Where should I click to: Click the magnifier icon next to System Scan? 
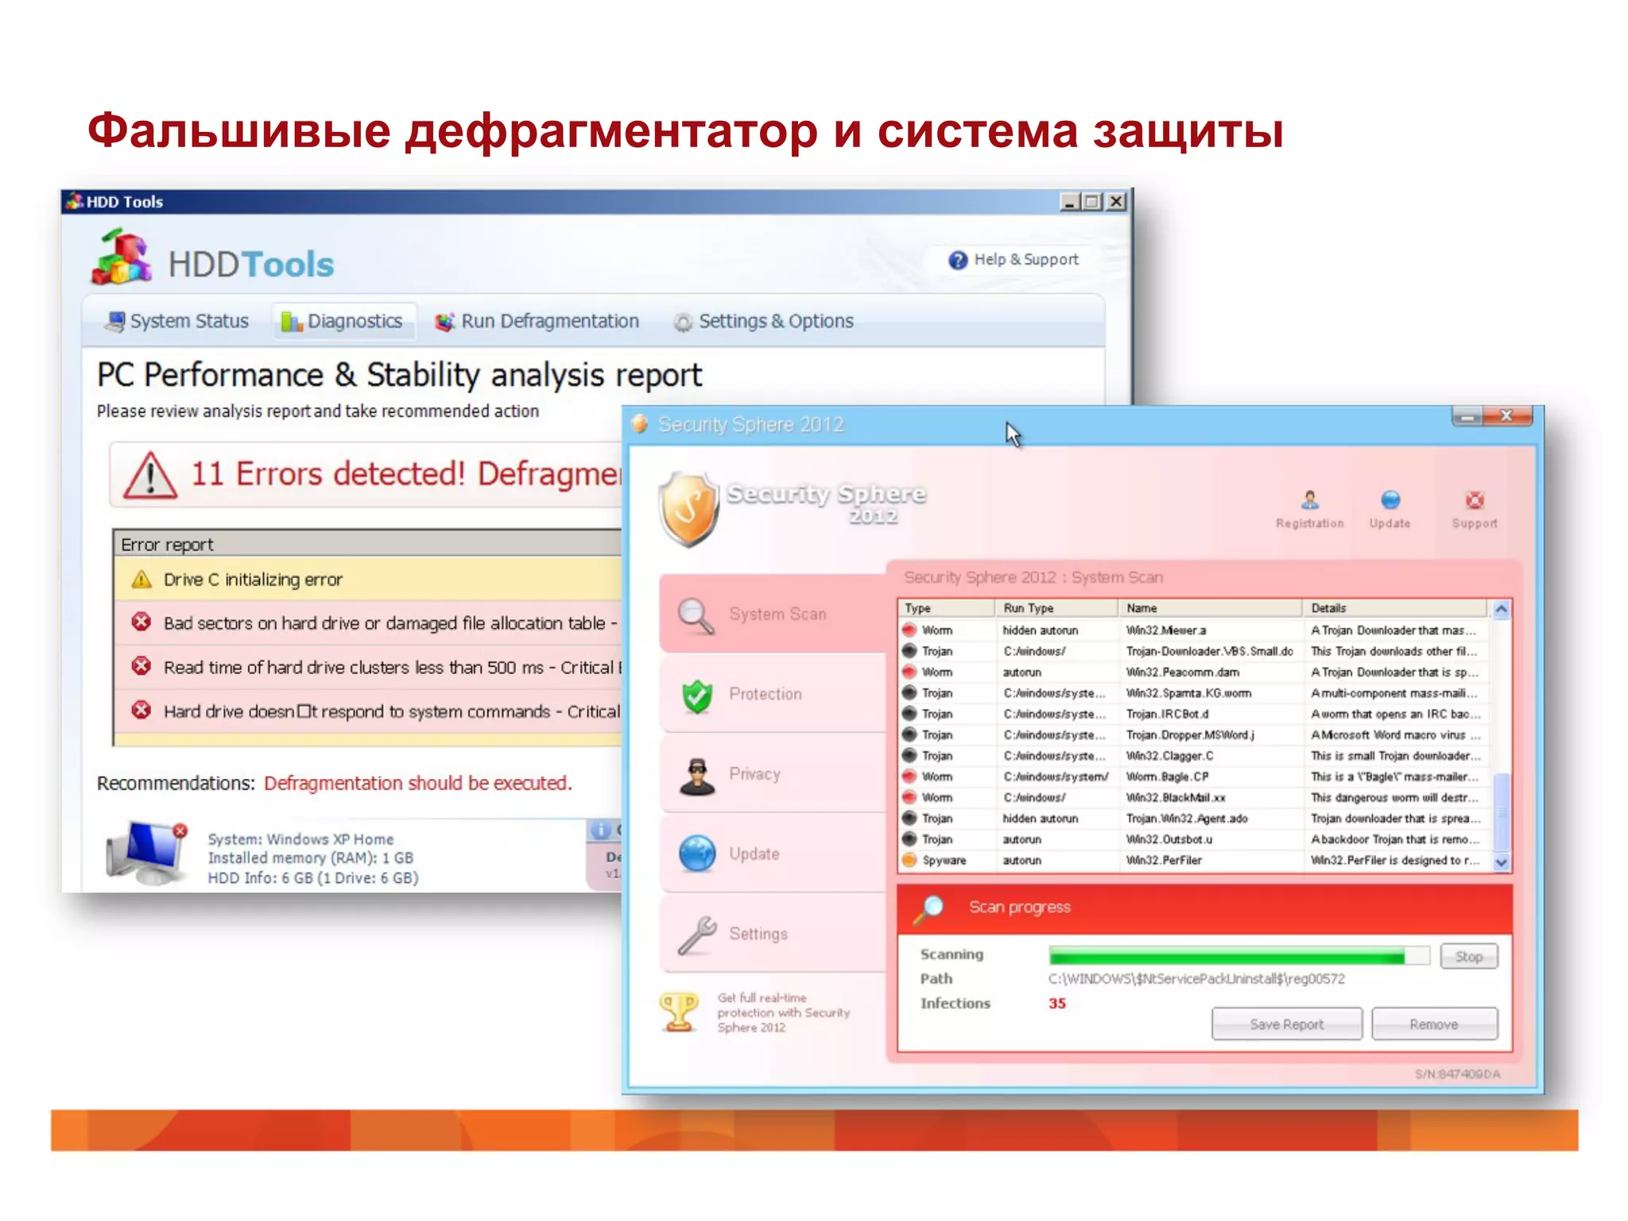point(696,616)
